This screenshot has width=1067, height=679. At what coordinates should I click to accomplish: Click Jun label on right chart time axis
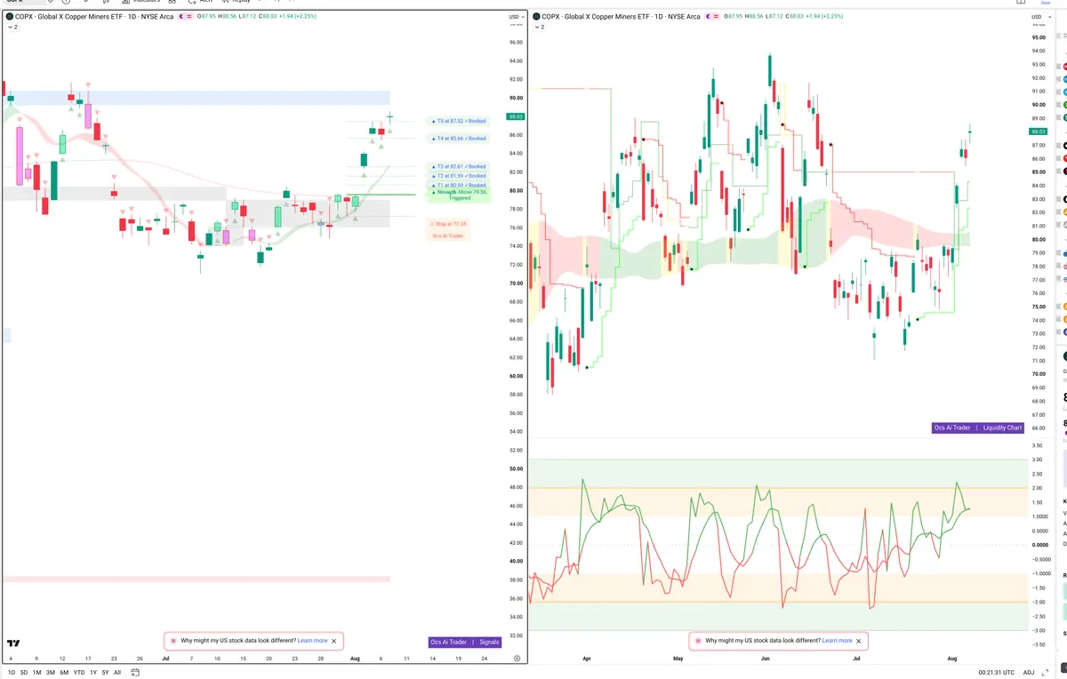[x=766, y=659]
